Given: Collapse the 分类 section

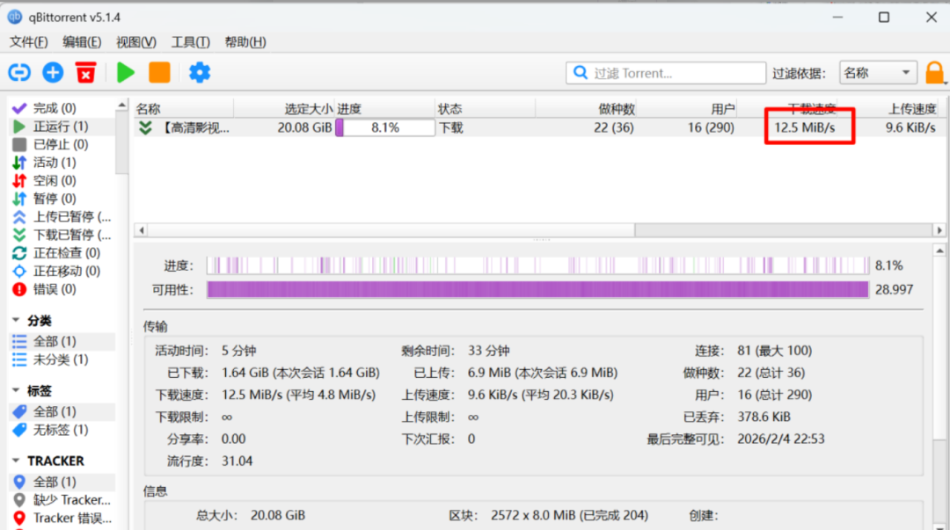Looking at the screenshot, I should click(x=16, y=320).
